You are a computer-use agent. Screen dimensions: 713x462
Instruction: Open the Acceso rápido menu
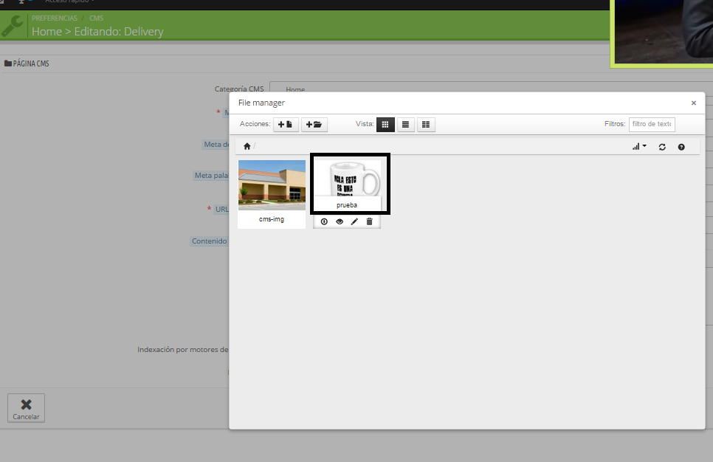[x=70, y=2]
